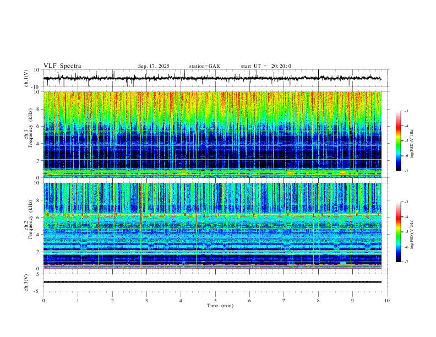Click the date 'Sep. 17, 2025'
The image size is (436, 337).
(154, 66)
